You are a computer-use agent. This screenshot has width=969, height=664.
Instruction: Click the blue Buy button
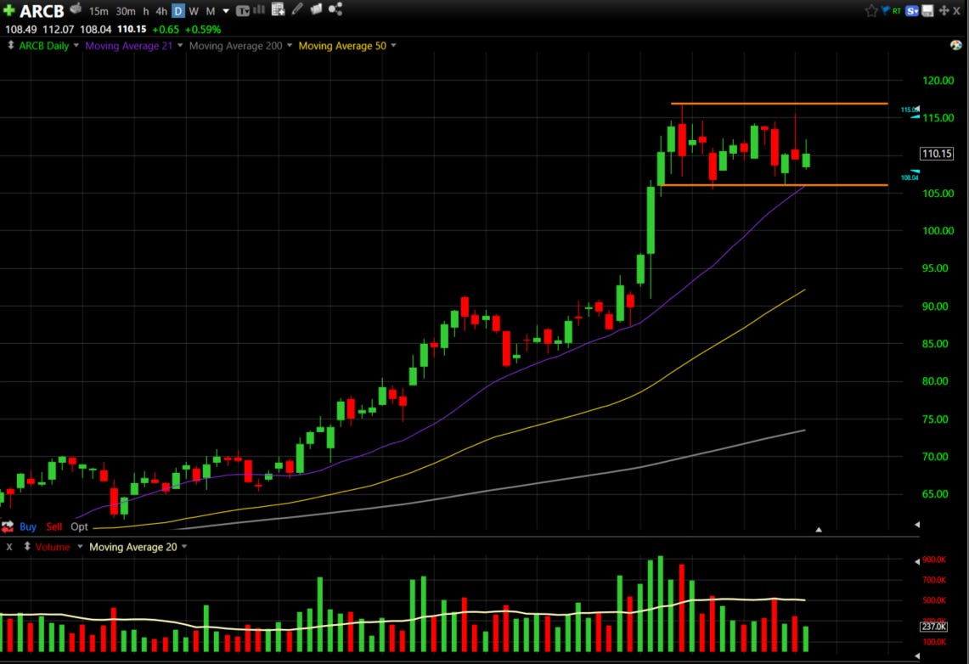[x=28, y=527]
